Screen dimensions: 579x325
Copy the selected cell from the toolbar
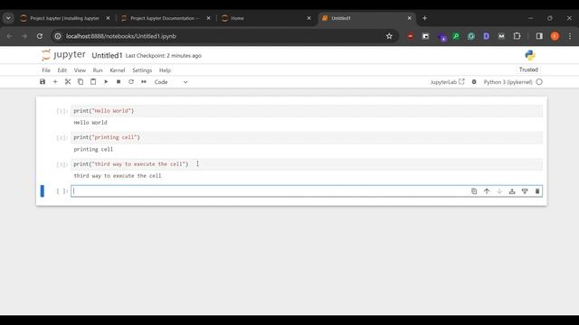81,82
